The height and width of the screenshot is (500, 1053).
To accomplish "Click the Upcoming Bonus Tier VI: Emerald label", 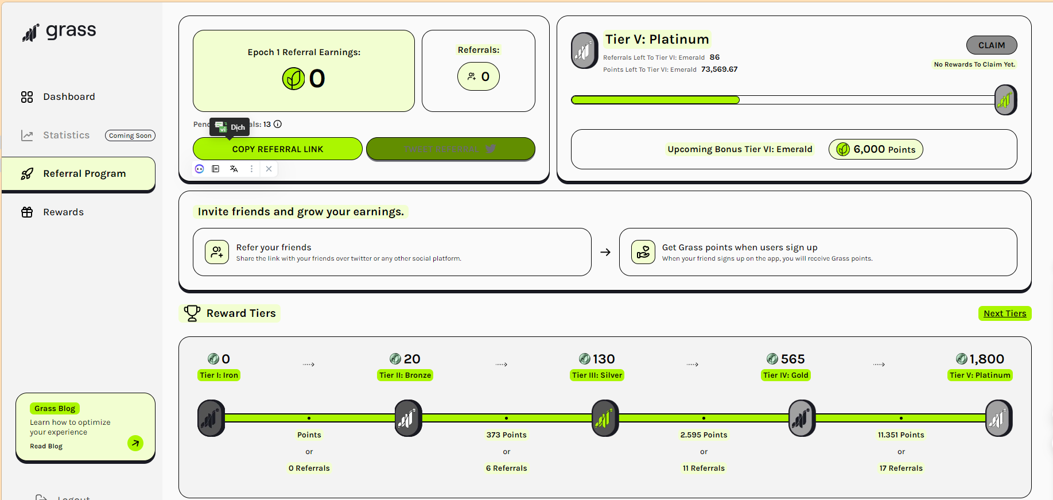I will tap(740, 149).
